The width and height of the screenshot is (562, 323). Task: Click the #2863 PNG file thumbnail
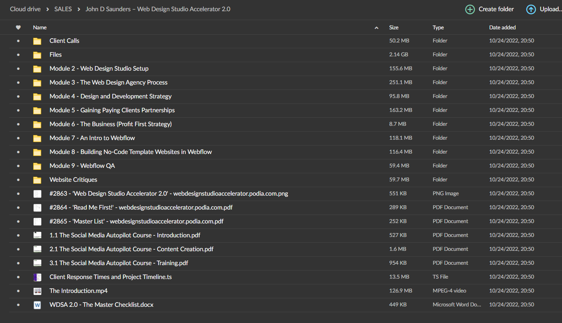(37, 194)
